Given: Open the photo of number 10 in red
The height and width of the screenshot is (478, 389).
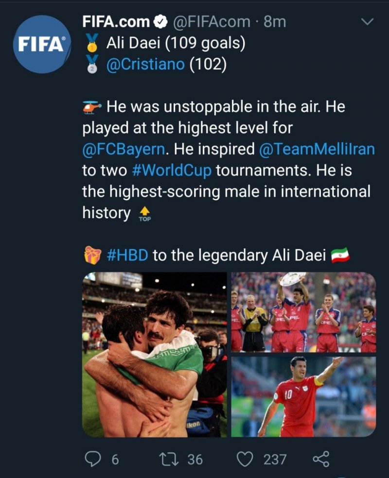Looking at the screenshot, I should point(303,397).
